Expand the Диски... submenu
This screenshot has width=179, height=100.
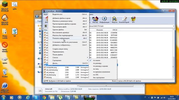[69, 63]
